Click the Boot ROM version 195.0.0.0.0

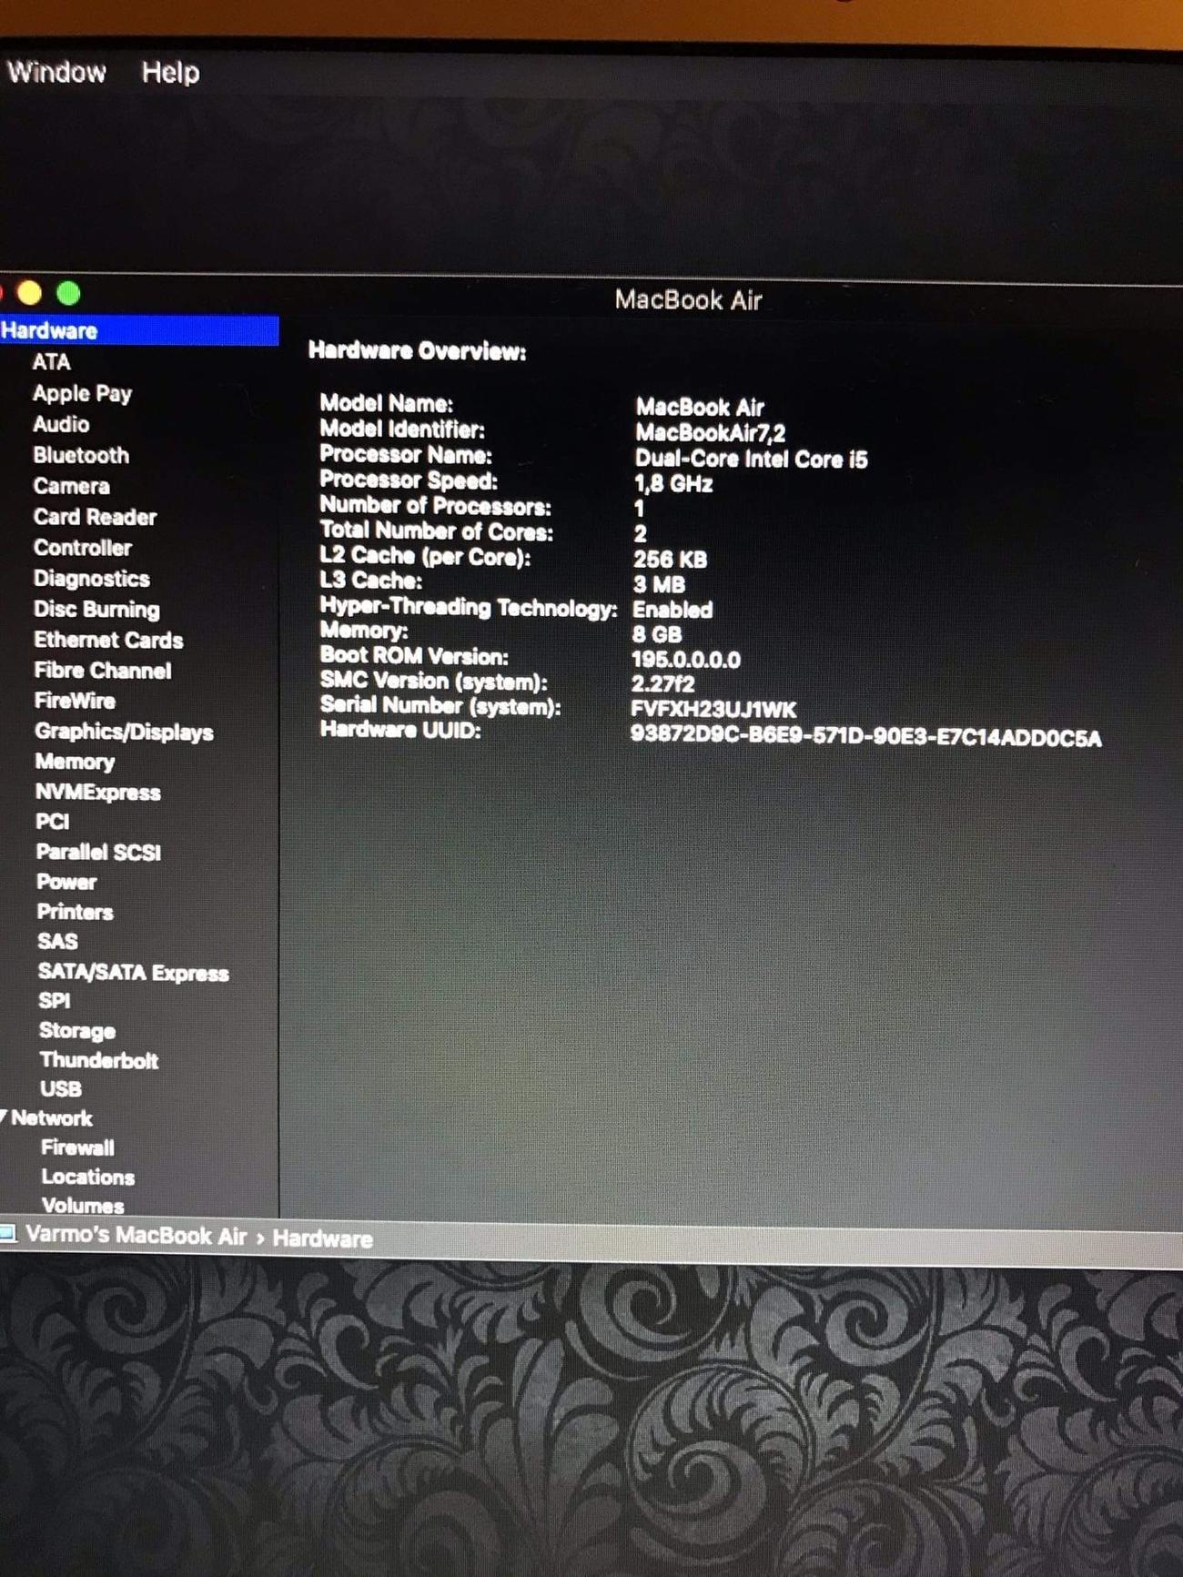pos(686,660)
